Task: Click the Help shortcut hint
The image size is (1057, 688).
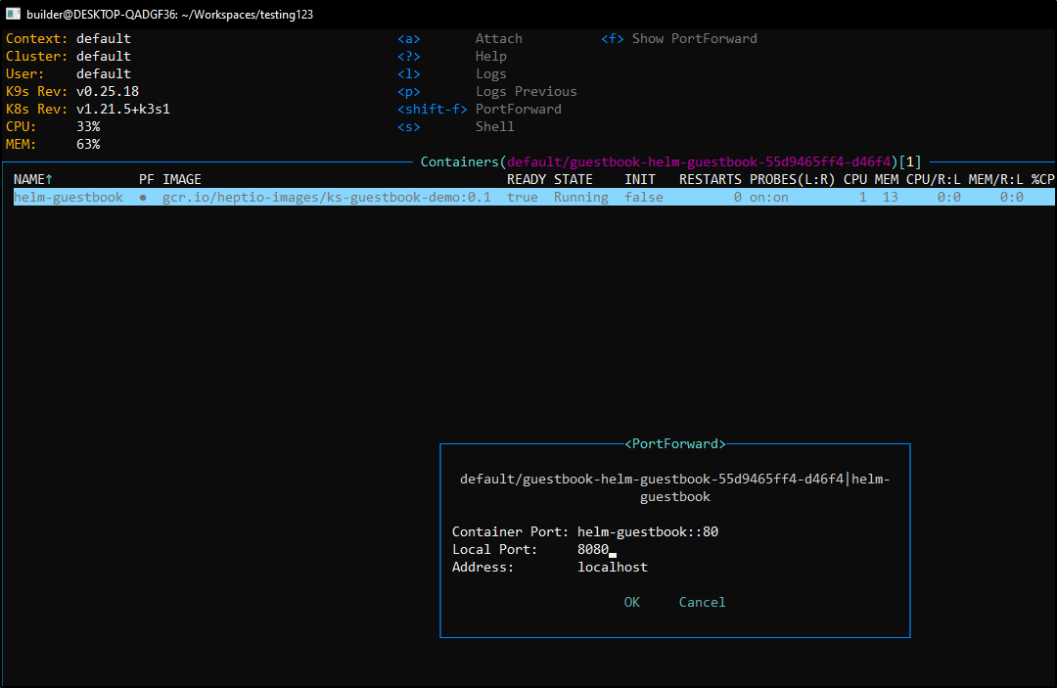Action: pos(451,56)
